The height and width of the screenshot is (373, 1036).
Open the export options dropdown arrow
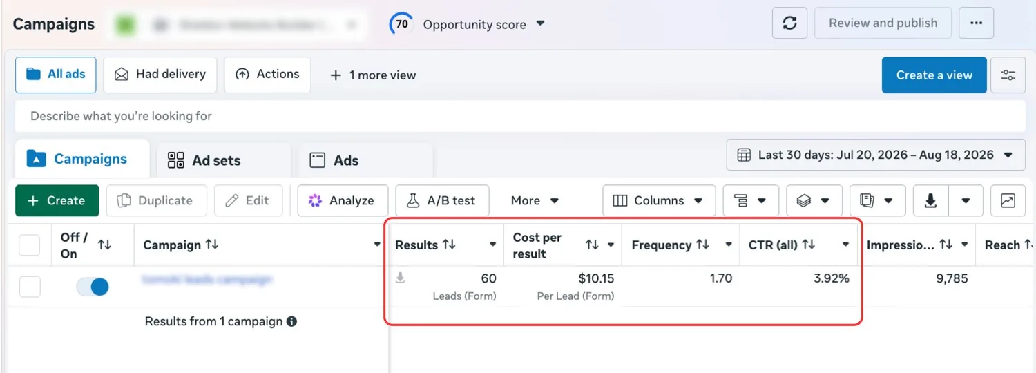coord(966,201)
